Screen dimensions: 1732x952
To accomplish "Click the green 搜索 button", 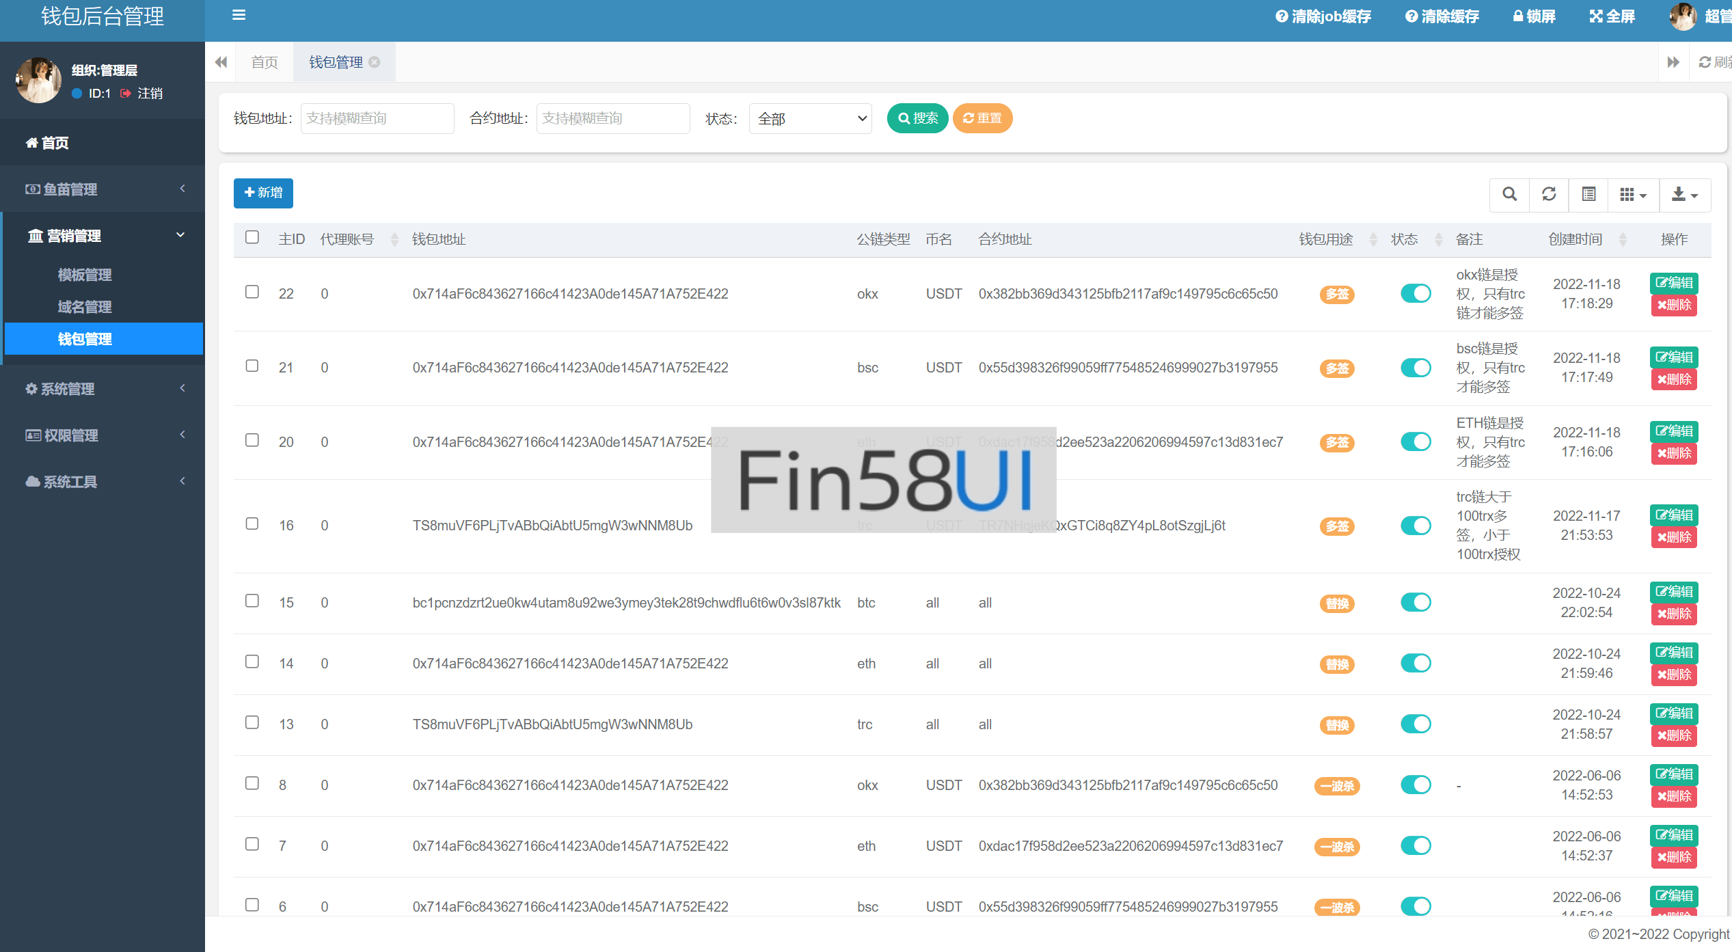I will (x=917, y=119).
